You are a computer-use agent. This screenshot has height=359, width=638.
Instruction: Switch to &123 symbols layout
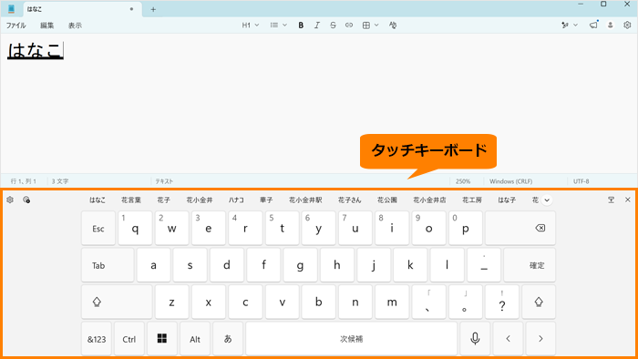(x=97, y=339)
